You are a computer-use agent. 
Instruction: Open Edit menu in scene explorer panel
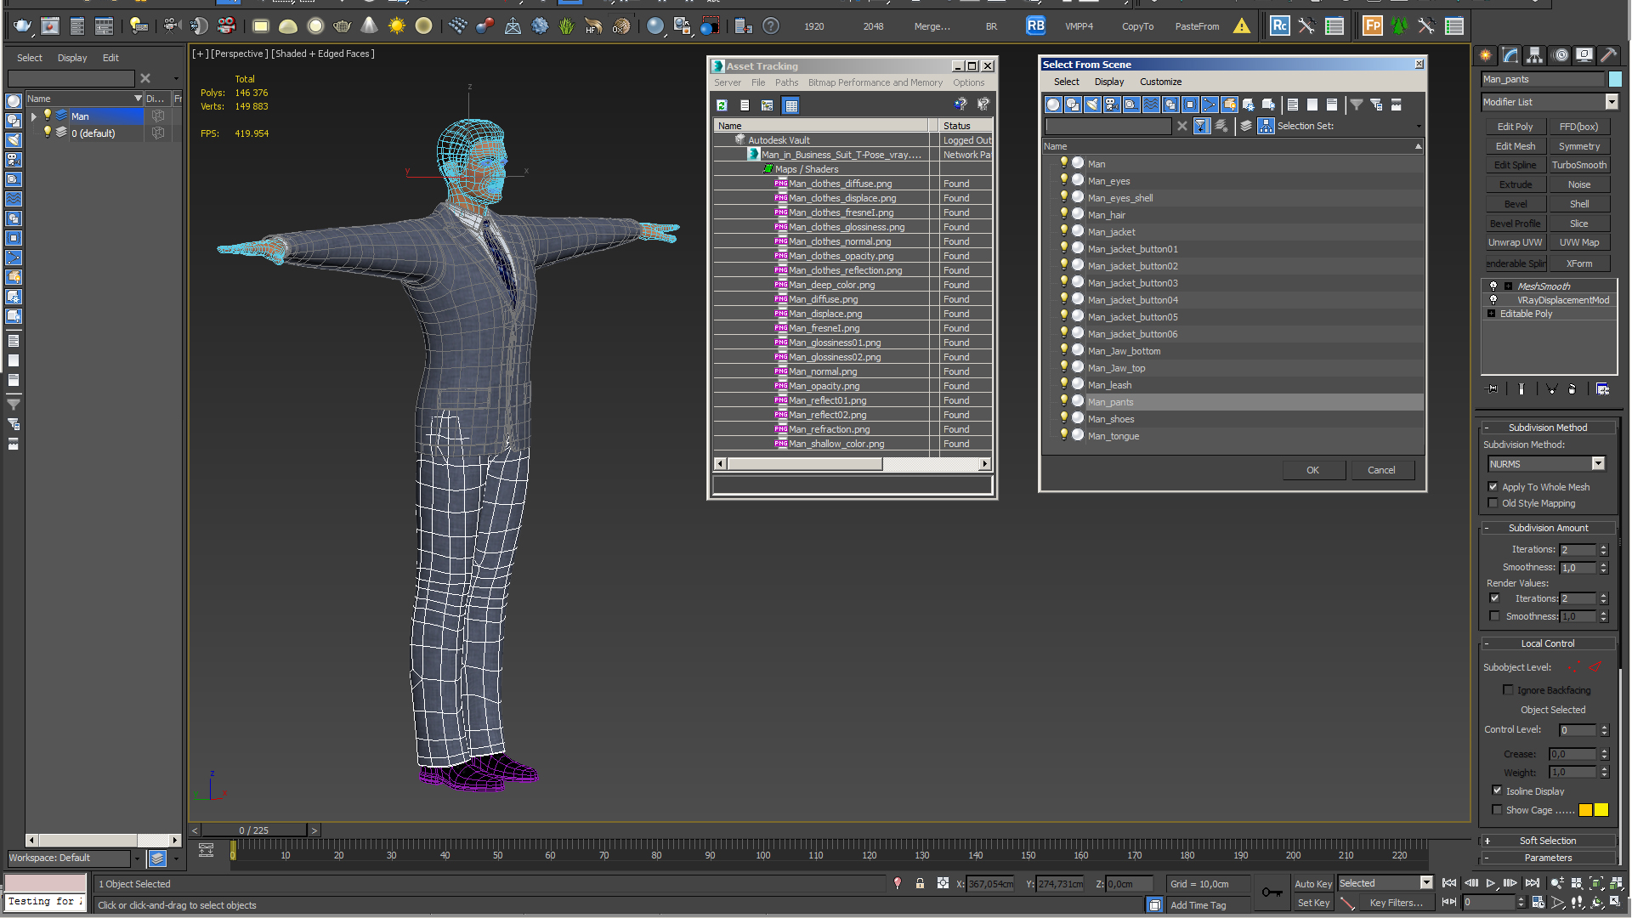110,58
